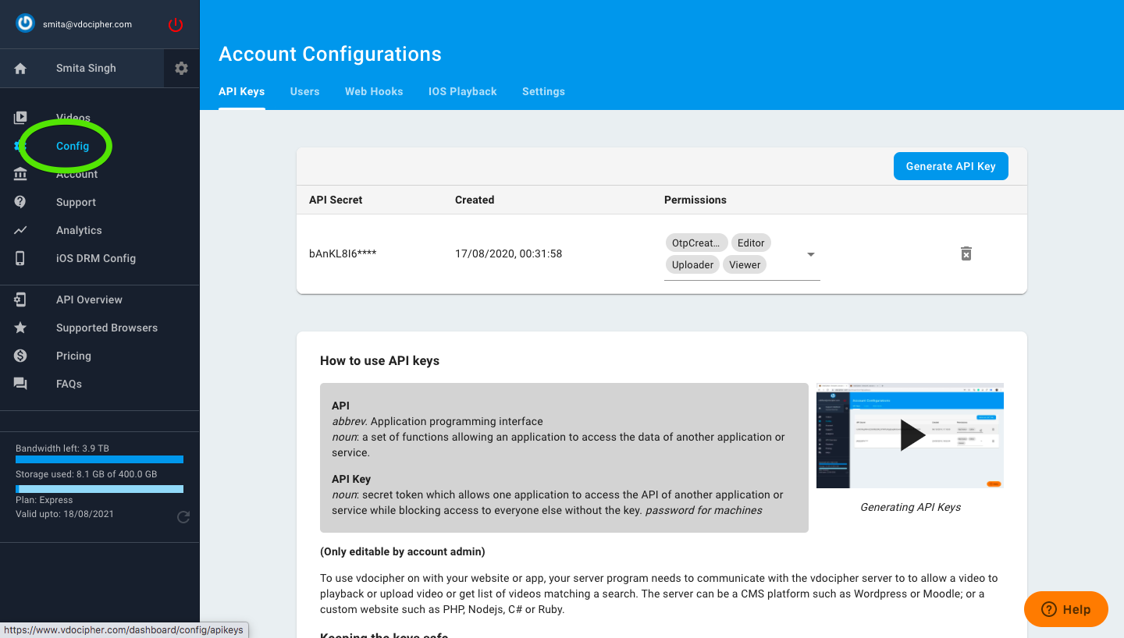This screenshot has width=1124, height=638.
Task: Open the Web Hooks tab
Action: [374, 91]
